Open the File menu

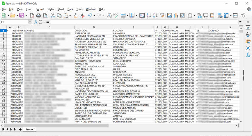point(4,9)
